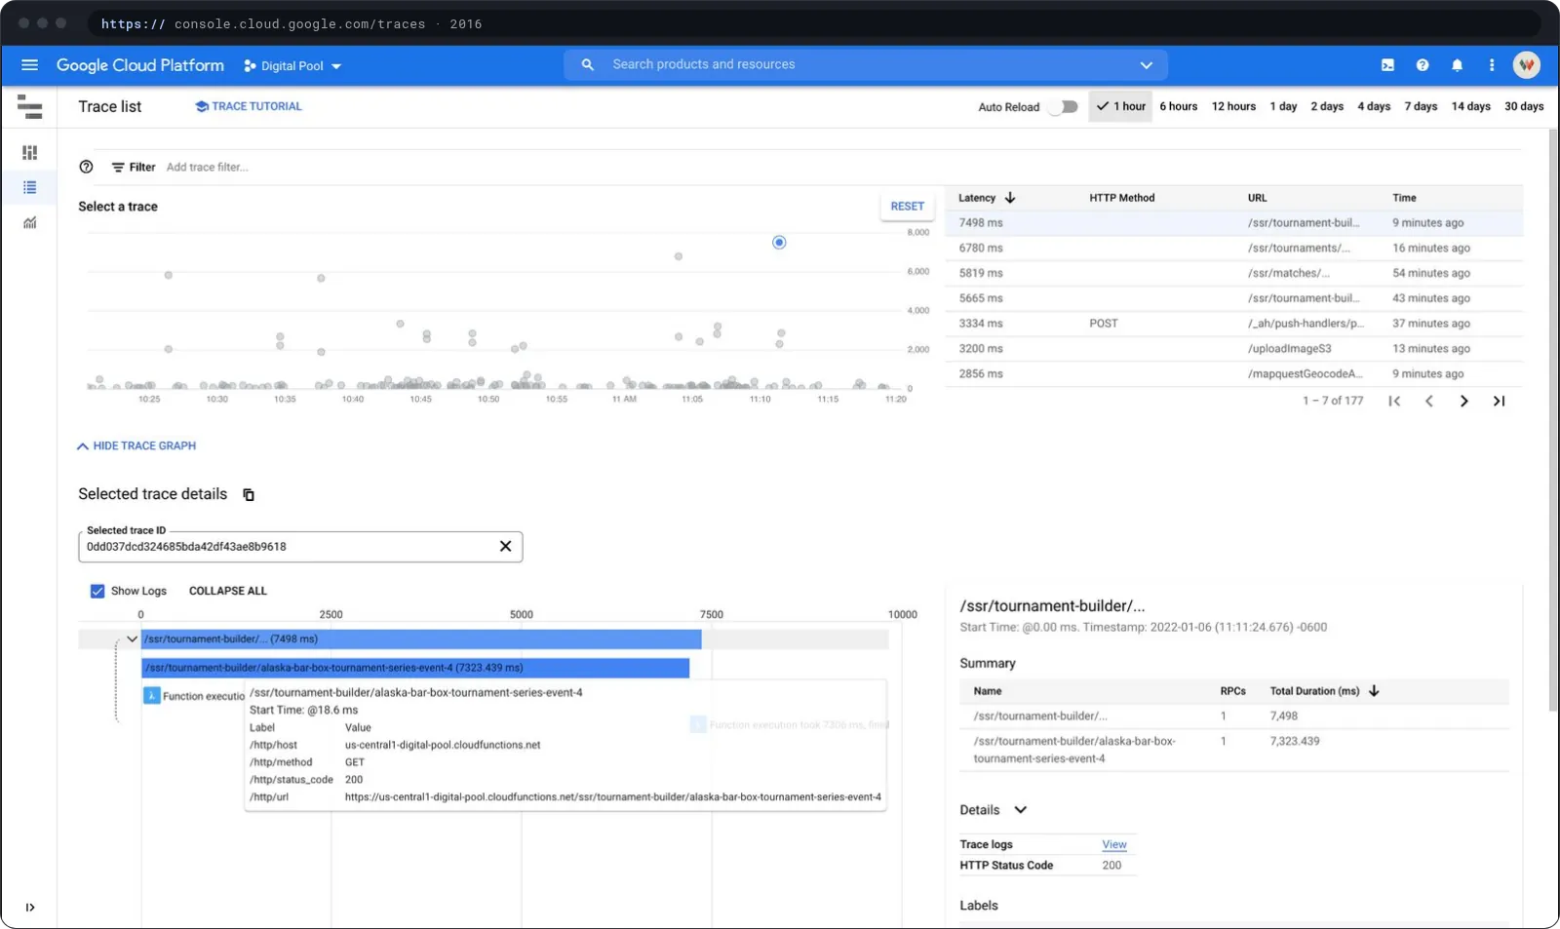Open the Trace logs View link
Viewport: 1560px width, 929px height.
(x=1114, y=845)
